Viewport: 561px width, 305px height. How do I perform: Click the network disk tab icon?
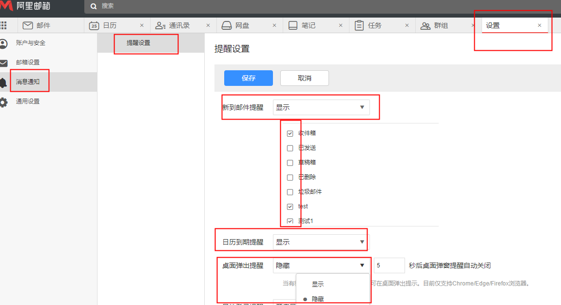click(227, 25)
